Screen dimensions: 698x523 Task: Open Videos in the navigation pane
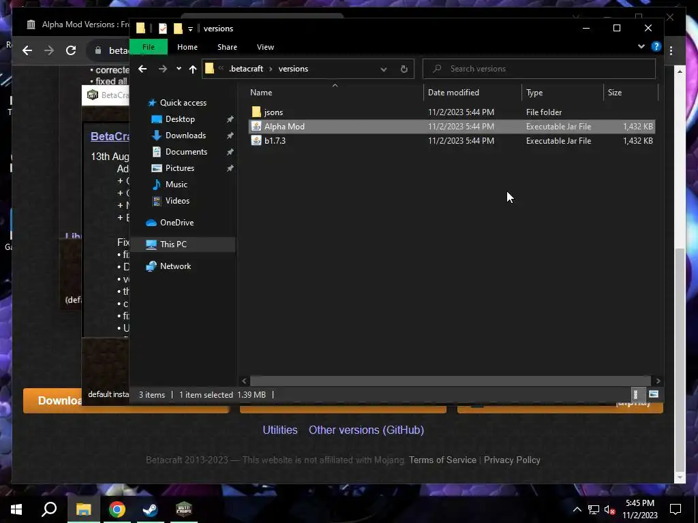tap(177, 201)
